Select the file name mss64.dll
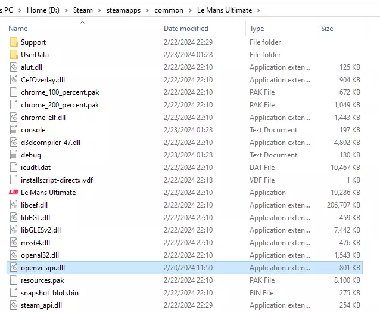Screen dimensions: 380x312 pyautogui.click(x=35, y=243)
